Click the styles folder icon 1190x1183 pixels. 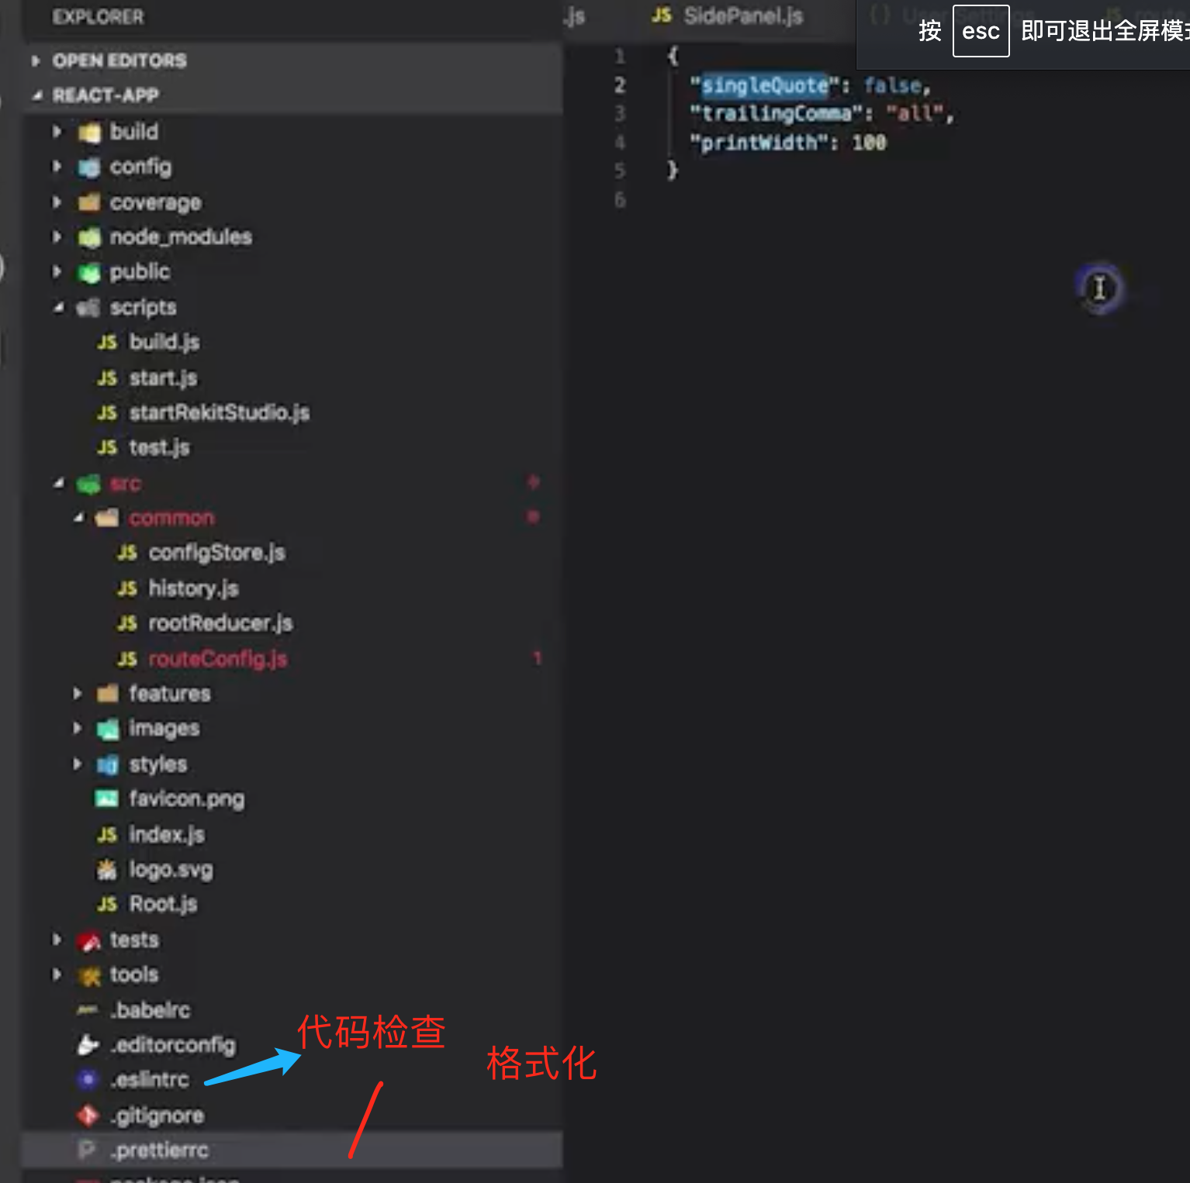coord(107,764)
